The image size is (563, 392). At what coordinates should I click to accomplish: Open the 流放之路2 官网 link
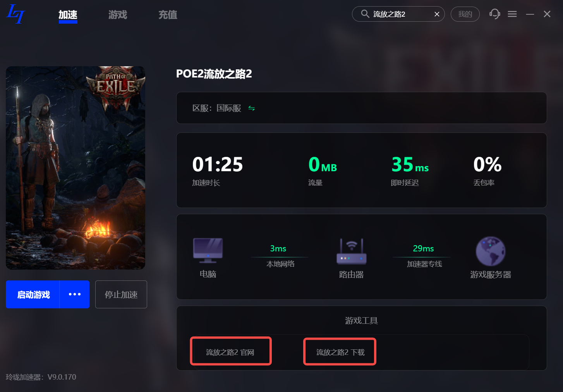[x=231, y=351]
